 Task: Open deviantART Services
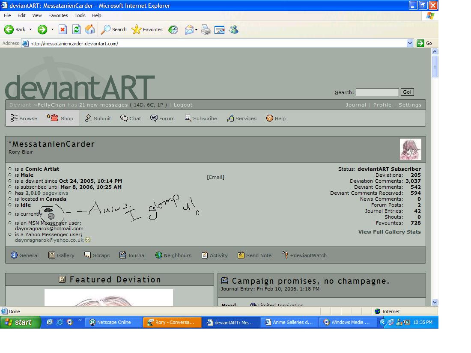point(241,118)
